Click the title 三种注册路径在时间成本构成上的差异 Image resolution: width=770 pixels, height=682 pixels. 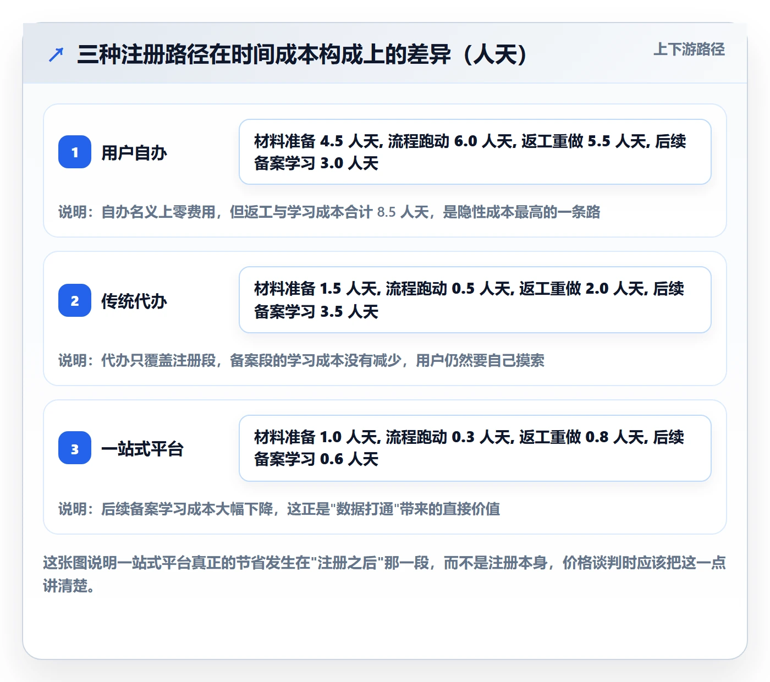(x=302, y=54)
